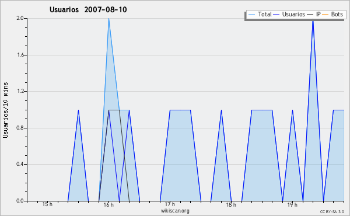
Task: Click the 1.2 y-axis value
Action: click(x=20, y=91)
